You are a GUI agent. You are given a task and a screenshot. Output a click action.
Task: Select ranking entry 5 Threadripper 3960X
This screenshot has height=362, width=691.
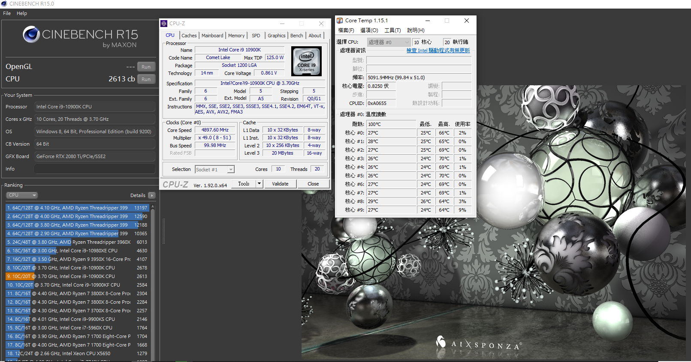[x=77, y=242]
